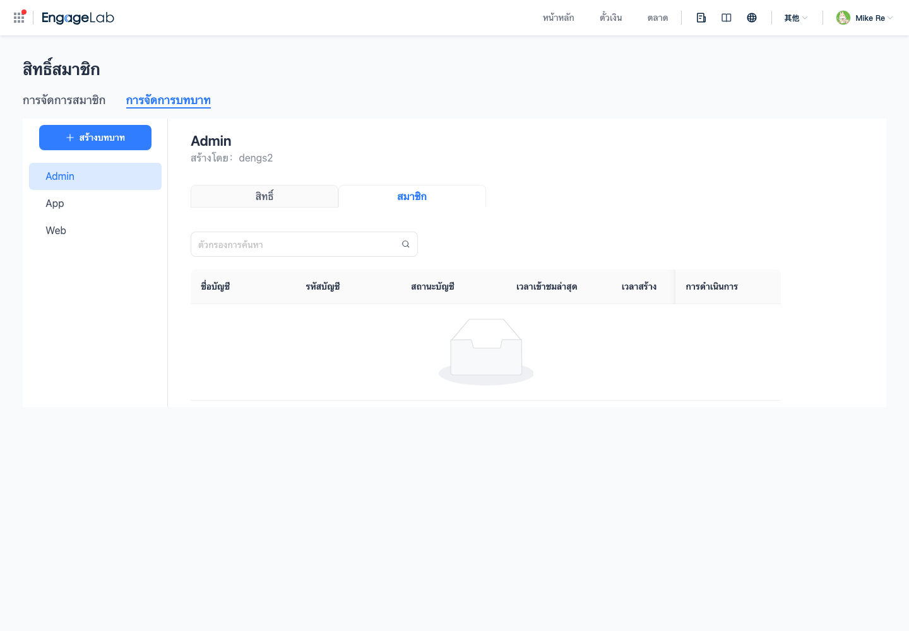
Task: Select the App role
Action: (x=95, y=203)
